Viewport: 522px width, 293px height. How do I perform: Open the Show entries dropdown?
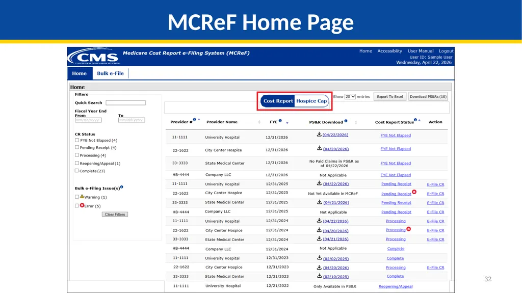tap(350, 96)
